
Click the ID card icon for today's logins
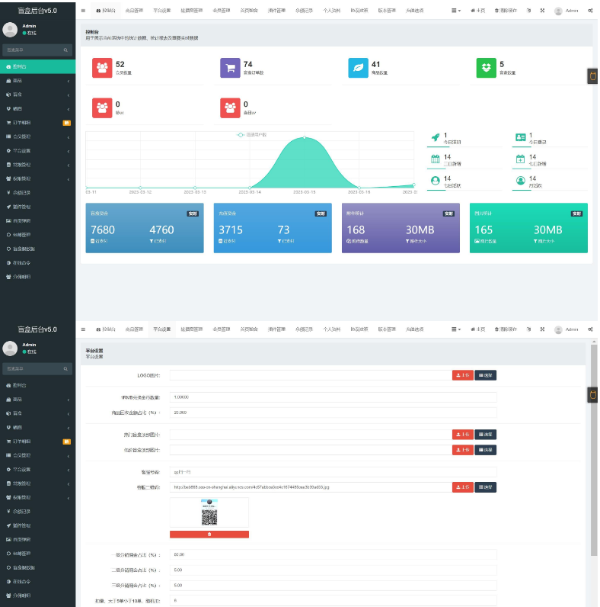coord(521,137)
